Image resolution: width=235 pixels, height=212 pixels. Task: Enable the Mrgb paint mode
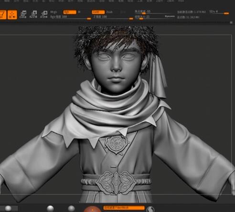tap(53, 12)
